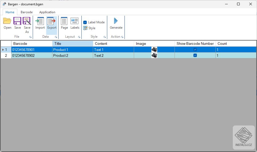Click the grid's top-left select-all corner cell

click(x=6, y=44)
